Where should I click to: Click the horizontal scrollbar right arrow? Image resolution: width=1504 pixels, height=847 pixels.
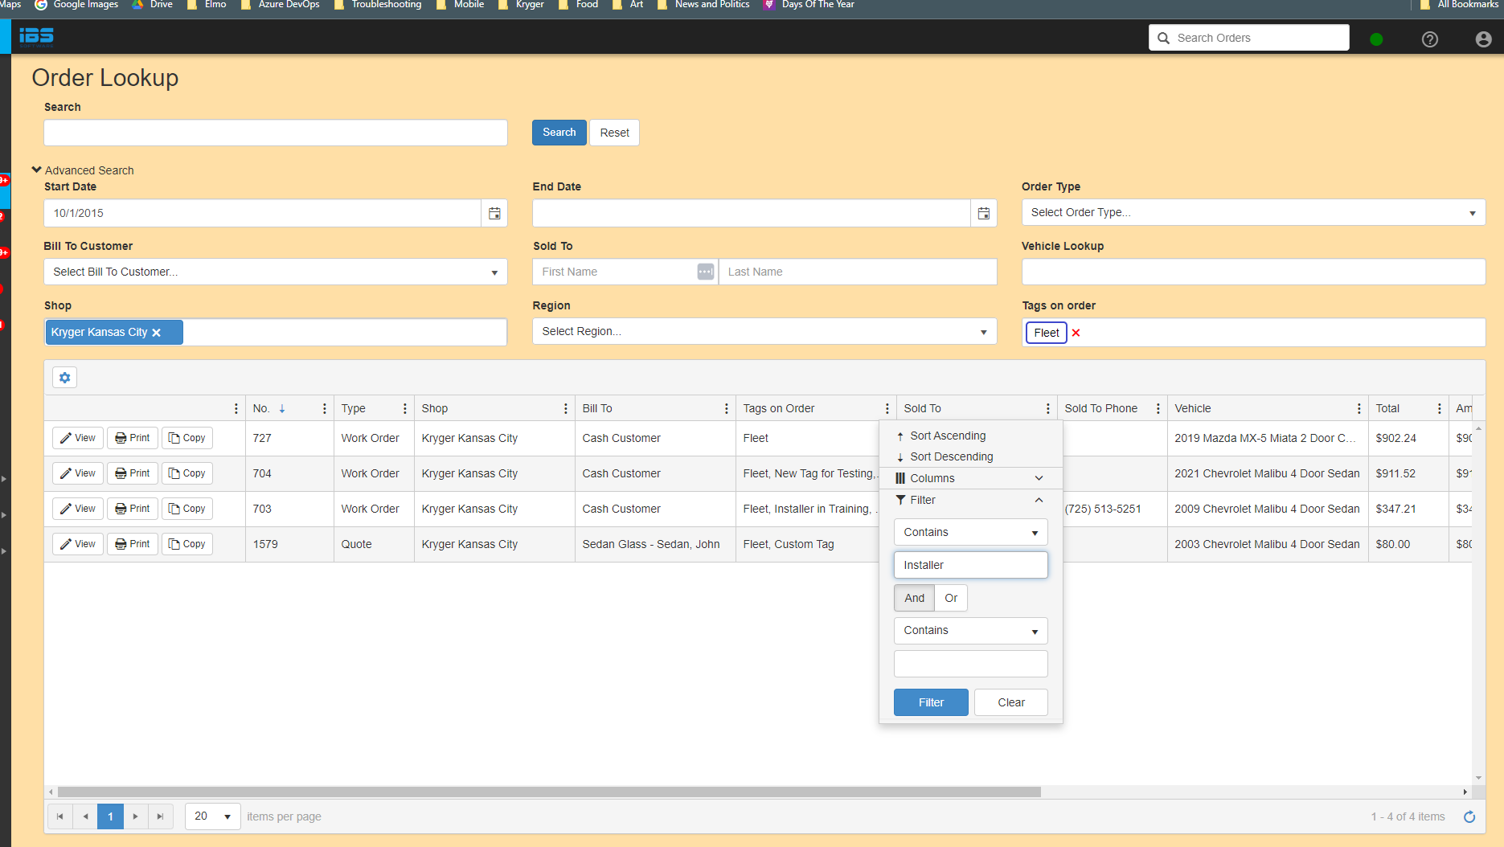coord(1465,792)
